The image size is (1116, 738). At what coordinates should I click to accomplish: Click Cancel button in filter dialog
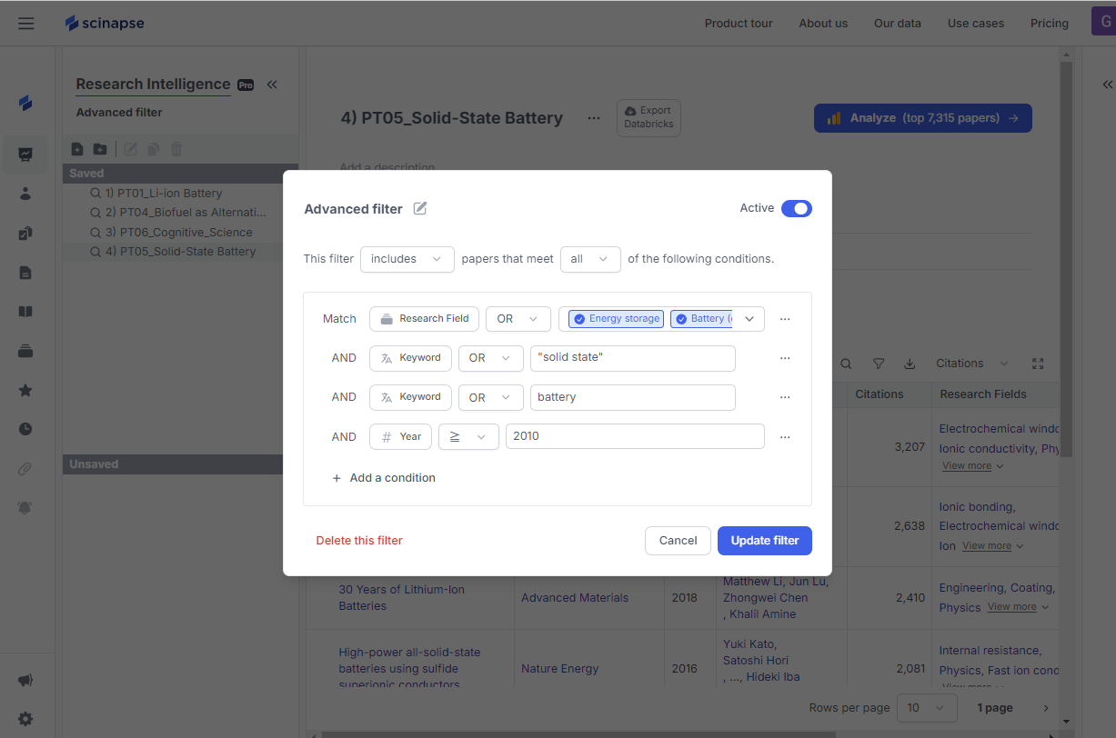pos(678,541)
